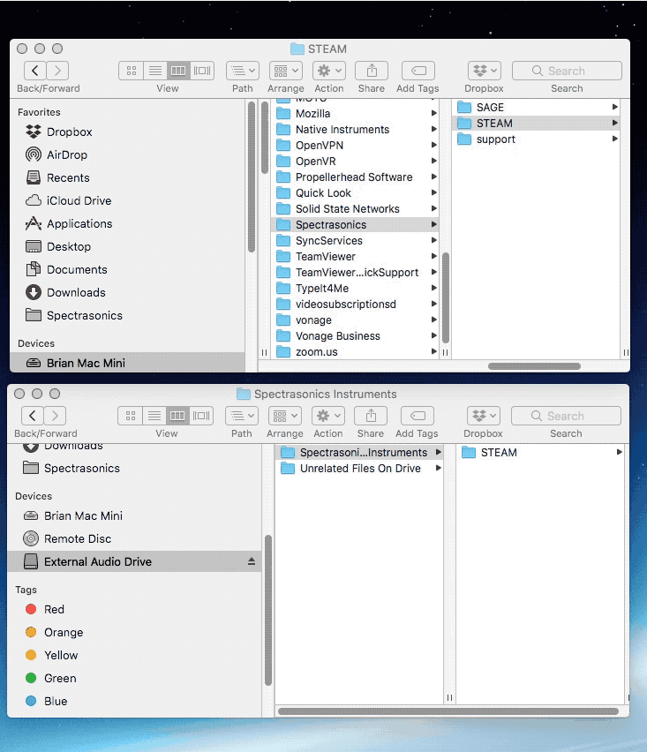Click the Search field in STEAM window
This screenshot has height=752, width=647.
[x=567, y=71]
